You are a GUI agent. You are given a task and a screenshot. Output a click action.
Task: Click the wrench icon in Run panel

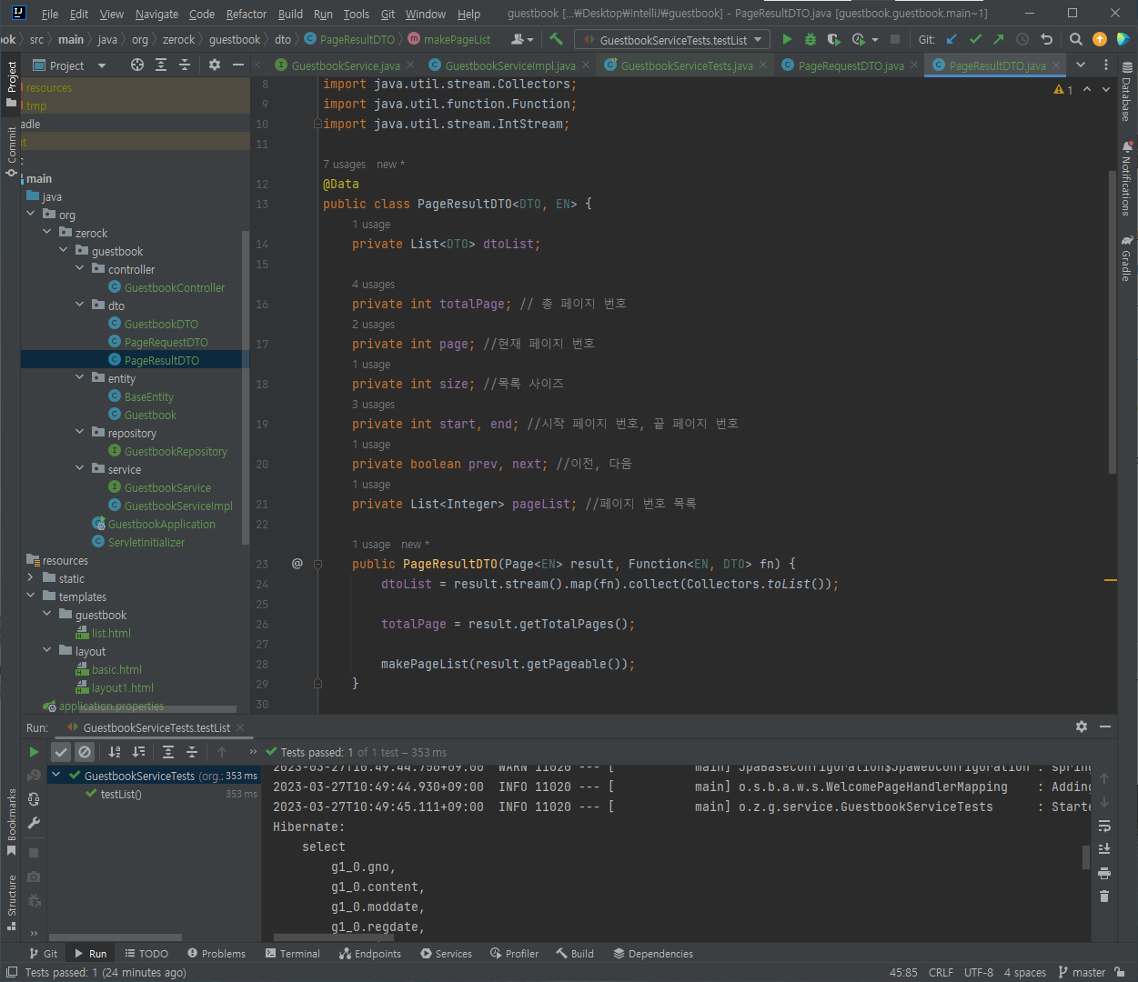click(x=34, y=823)
